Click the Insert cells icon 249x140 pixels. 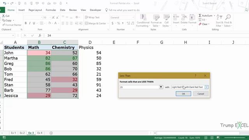[176, 17]
